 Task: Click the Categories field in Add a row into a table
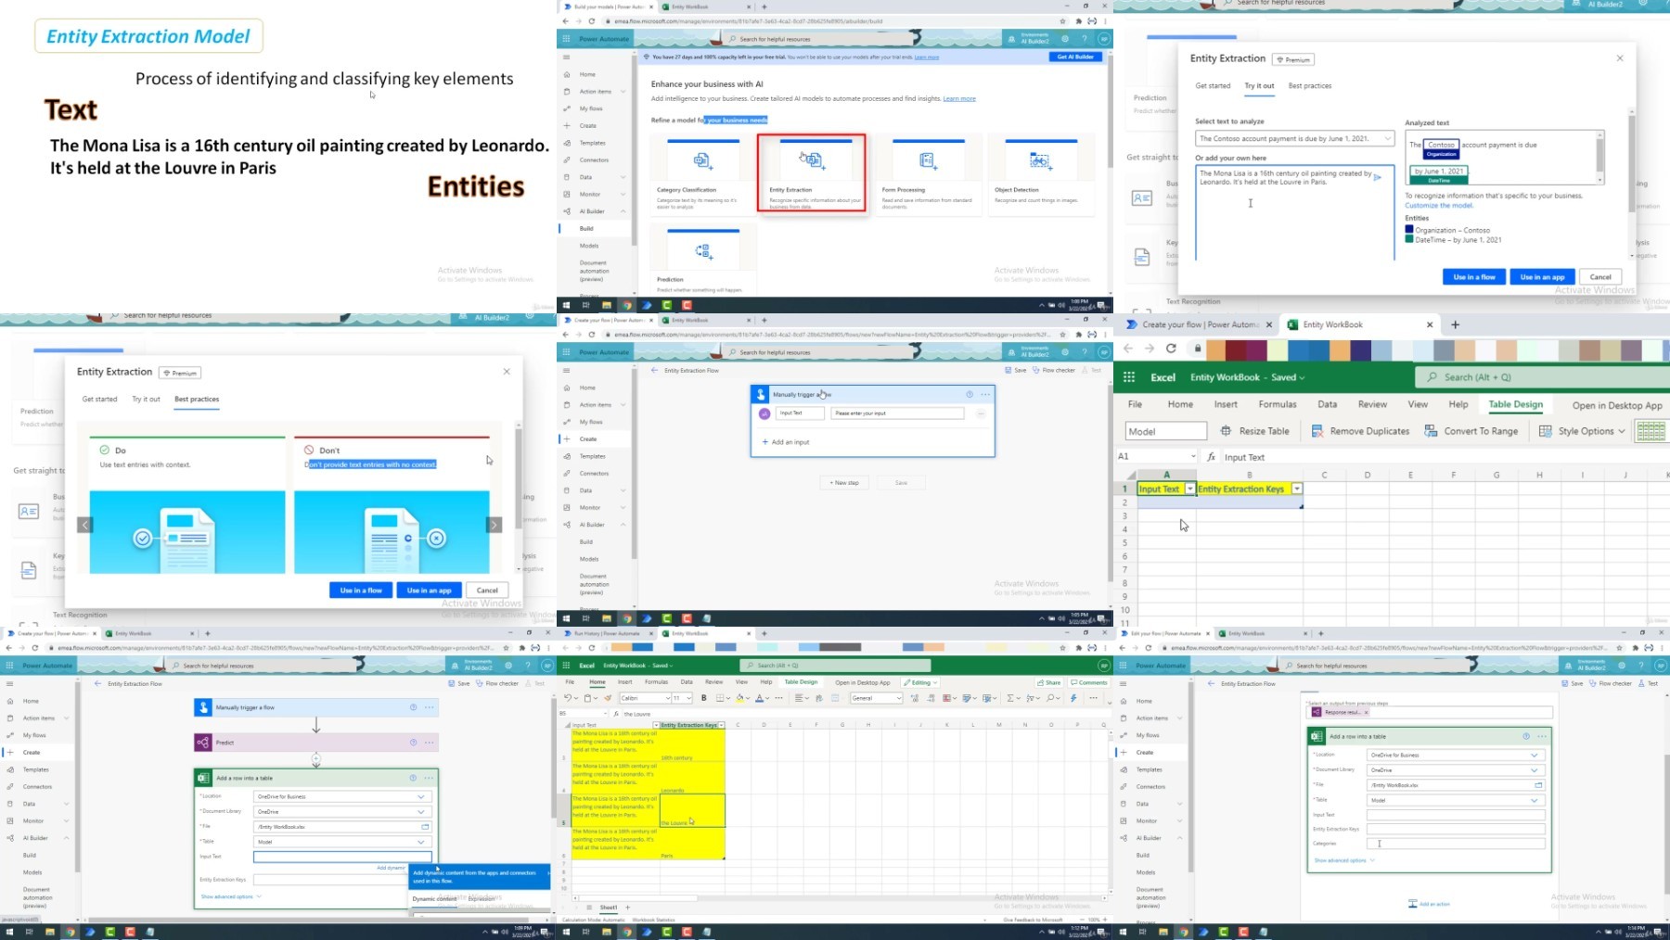1456,844
